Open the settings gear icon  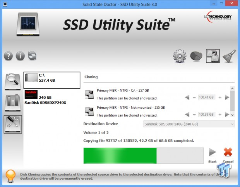[x=180, y=56]
